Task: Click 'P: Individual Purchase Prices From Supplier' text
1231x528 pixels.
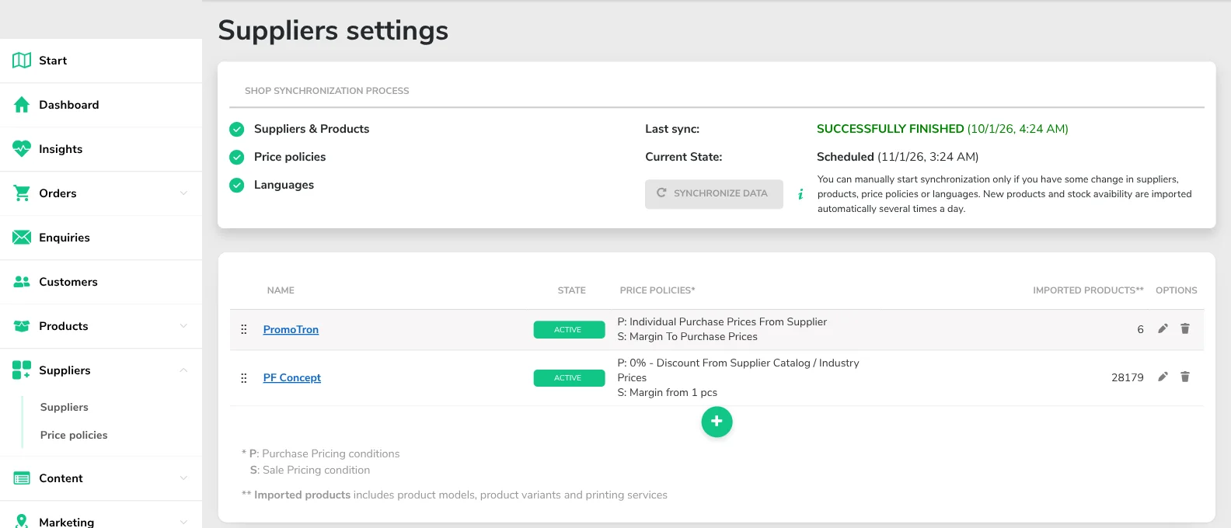Action: [722, 321]
